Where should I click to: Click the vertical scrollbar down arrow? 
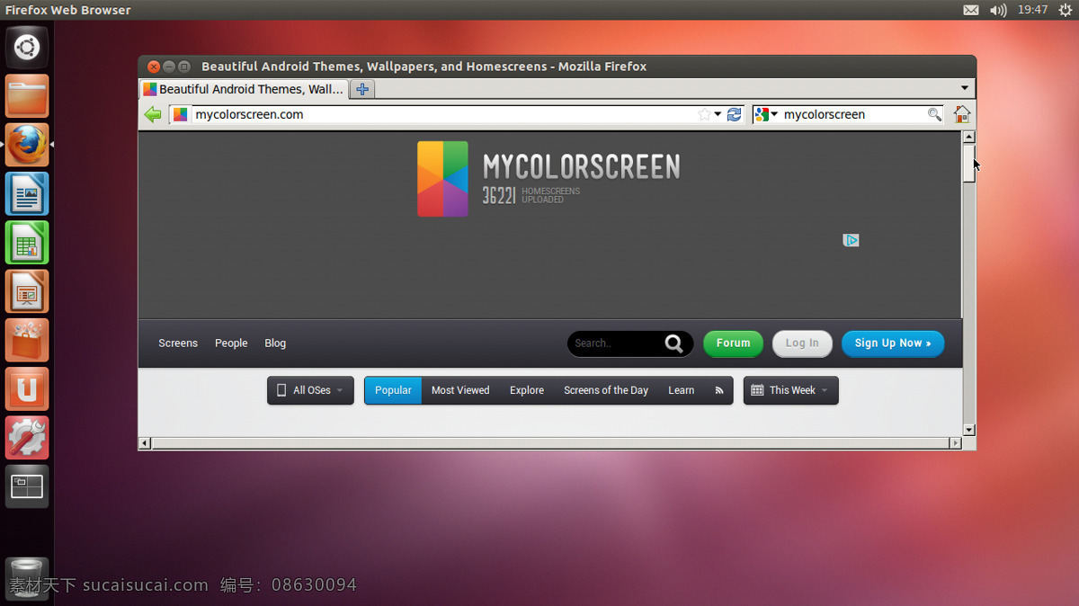(969, 430)
